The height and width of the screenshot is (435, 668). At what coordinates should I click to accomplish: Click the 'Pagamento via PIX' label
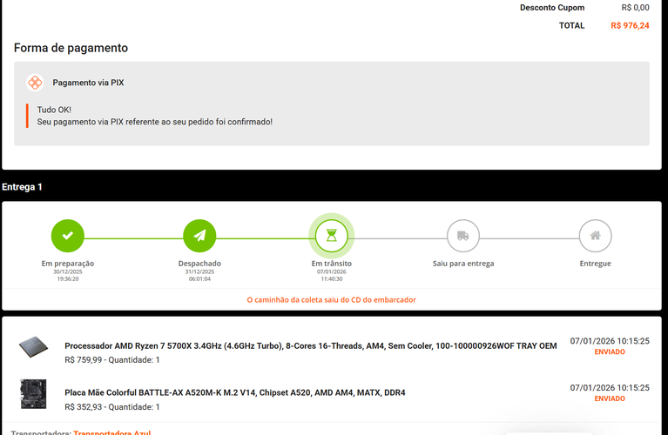(88, 83)
